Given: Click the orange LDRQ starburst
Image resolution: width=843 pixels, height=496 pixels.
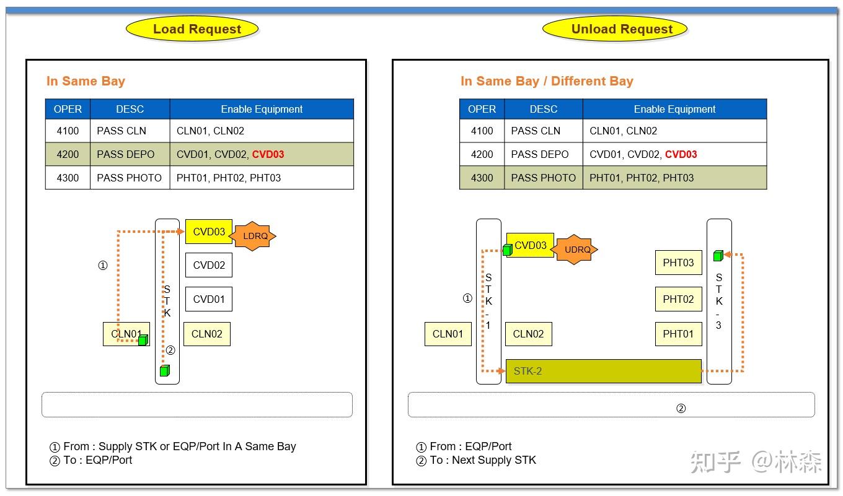Looking at the screenshot, I should [252, 236].
